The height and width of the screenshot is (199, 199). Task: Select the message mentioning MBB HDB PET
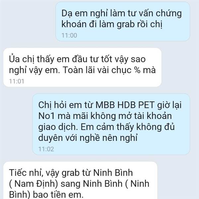click(111, 124)
